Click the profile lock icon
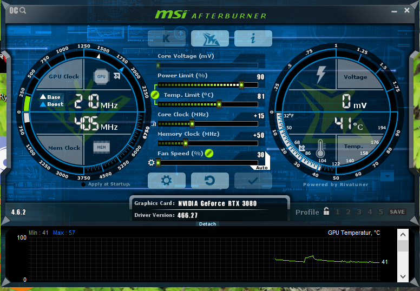 point(326,211)
